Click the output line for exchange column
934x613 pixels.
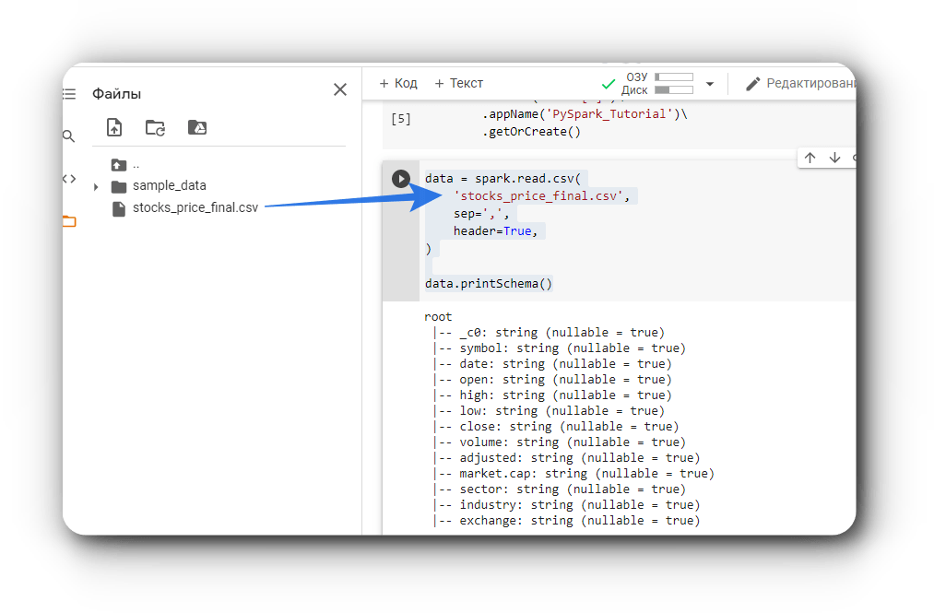tap(566, 521)
